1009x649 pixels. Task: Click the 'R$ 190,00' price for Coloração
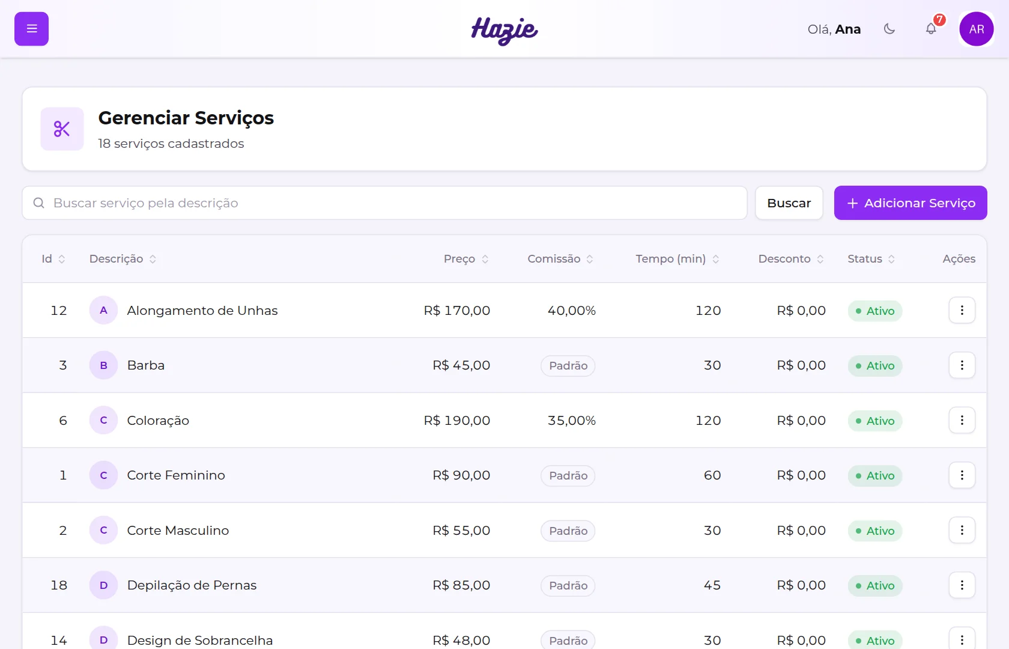click(457, 421)
